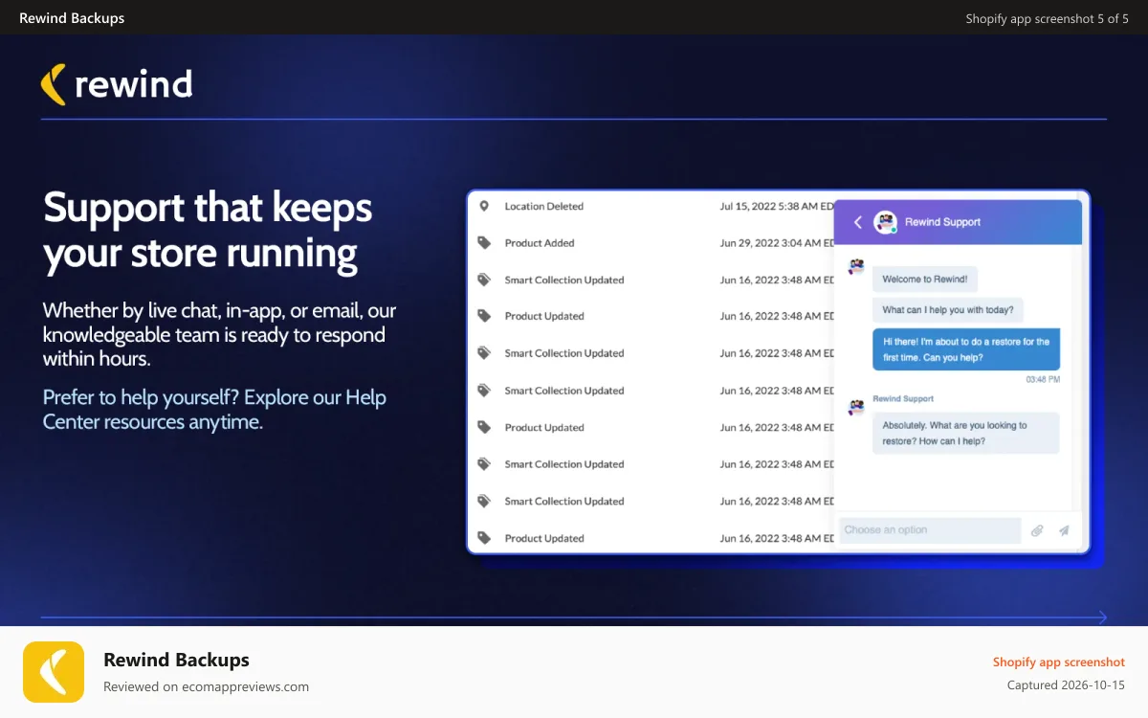Click the Rewind Support chat header title

click(942, 222)
